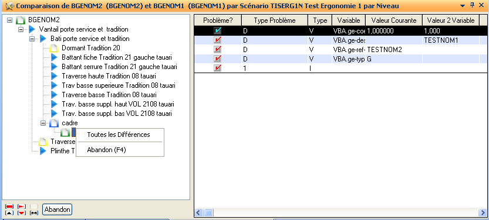Click the black up-arrow button
This screenshot has height=220, width=489.
point(9,213)
